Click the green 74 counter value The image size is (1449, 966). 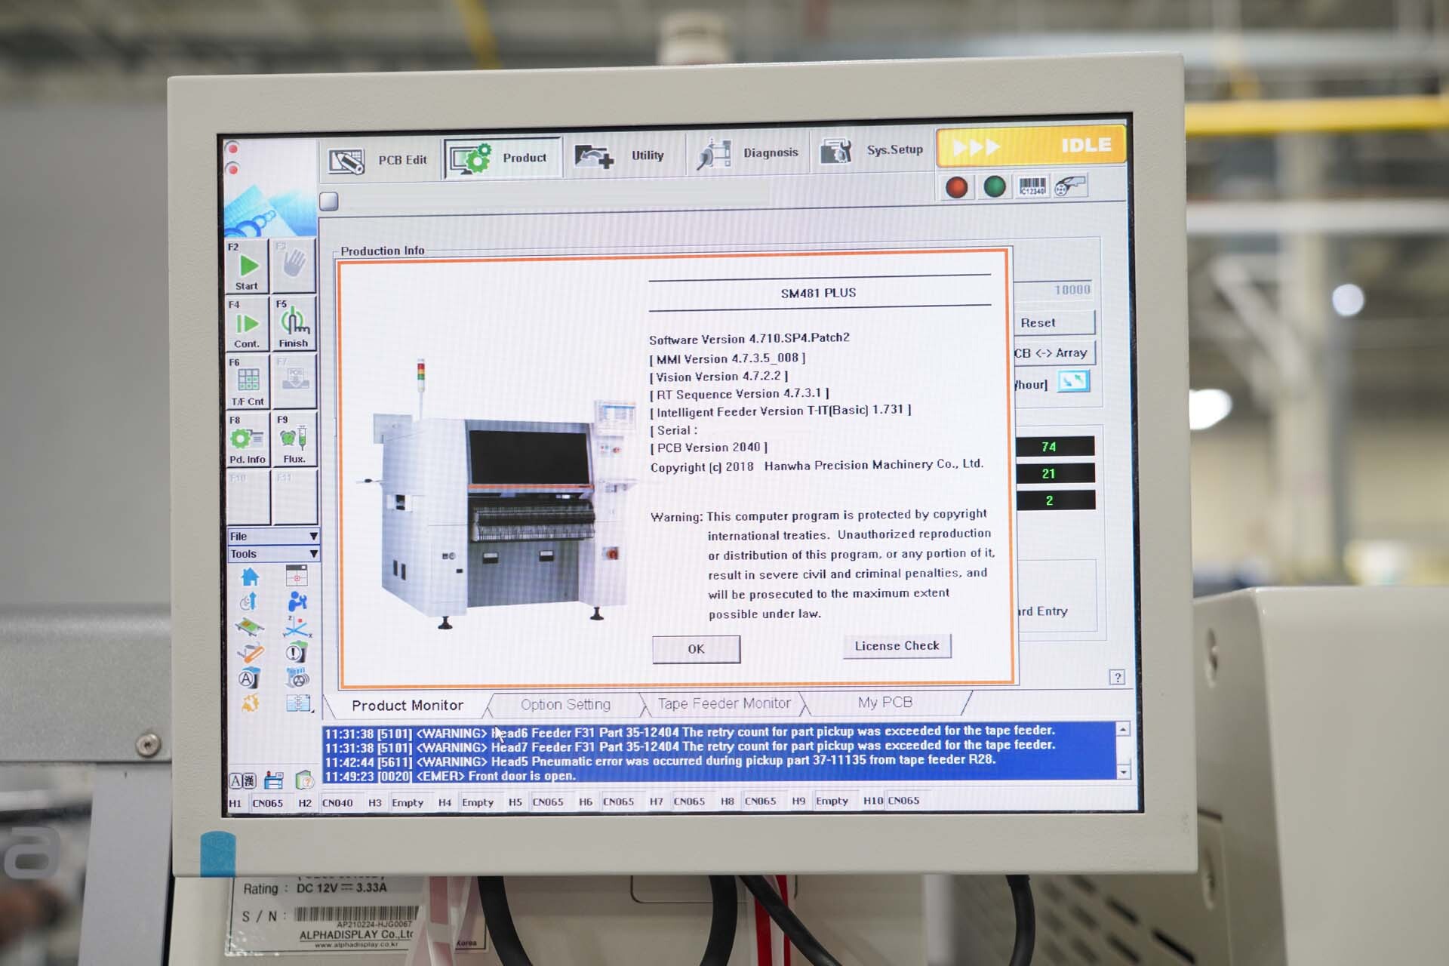click(x=1054, y=446)
